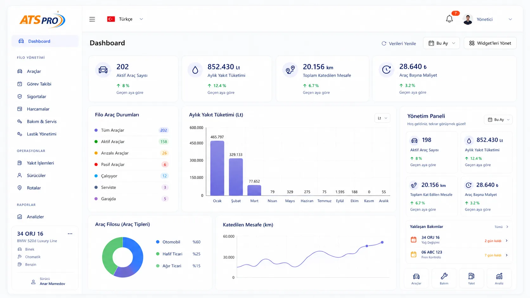This screenshot has height=298, width=530.
Task: Click Verileri Yenile button
Action: point(399,43)
